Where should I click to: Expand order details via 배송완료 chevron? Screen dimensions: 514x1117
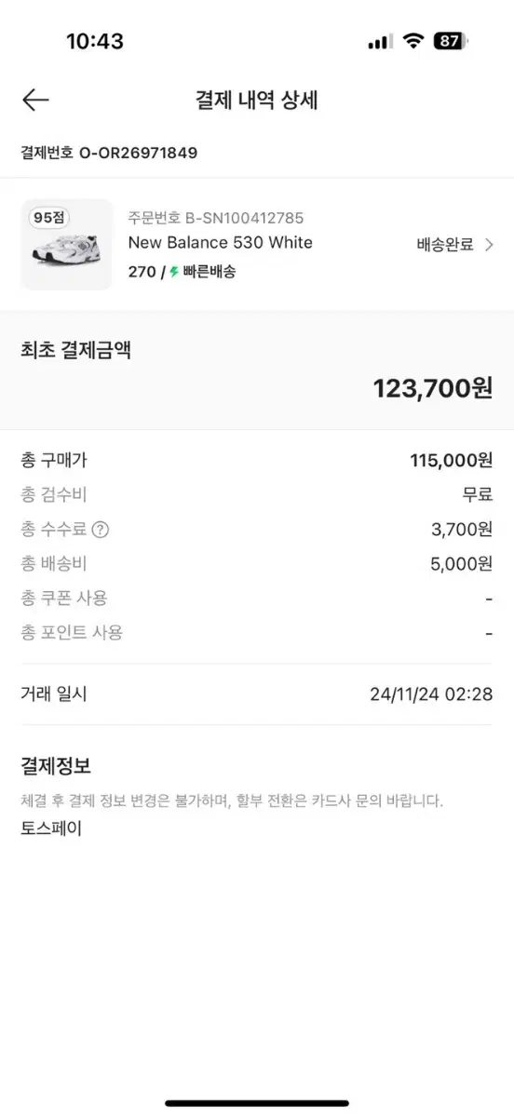tap(489, 245)
